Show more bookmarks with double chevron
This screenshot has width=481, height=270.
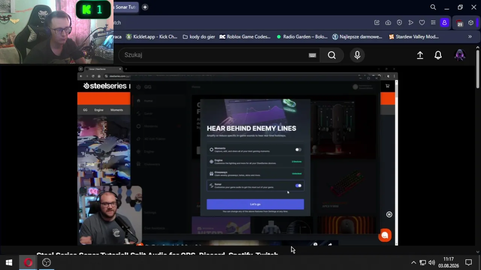470,37
